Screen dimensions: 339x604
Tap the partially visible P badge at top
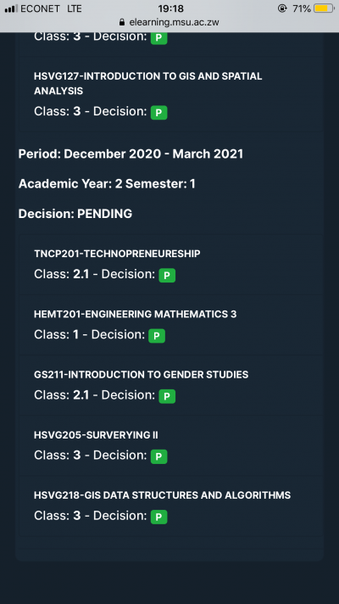159,38
